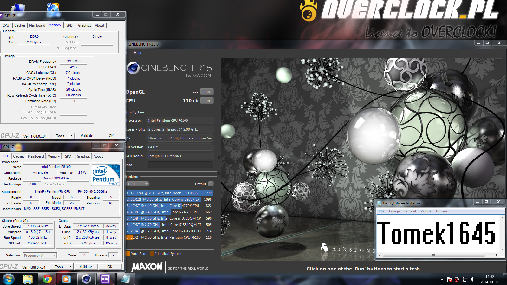
Task: Open Graphics tab in lower CPU-Z window
Action: (x=83, y=156)
